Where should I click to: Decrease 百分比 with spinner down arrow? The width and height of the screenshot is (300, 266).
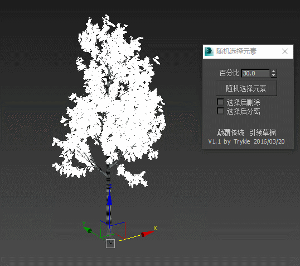274,75
